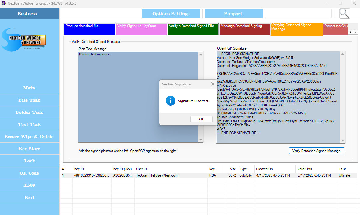360x215 pixels.
Task: Click the -66465239197590296... Key ID cell
Action: coord(92,175)
